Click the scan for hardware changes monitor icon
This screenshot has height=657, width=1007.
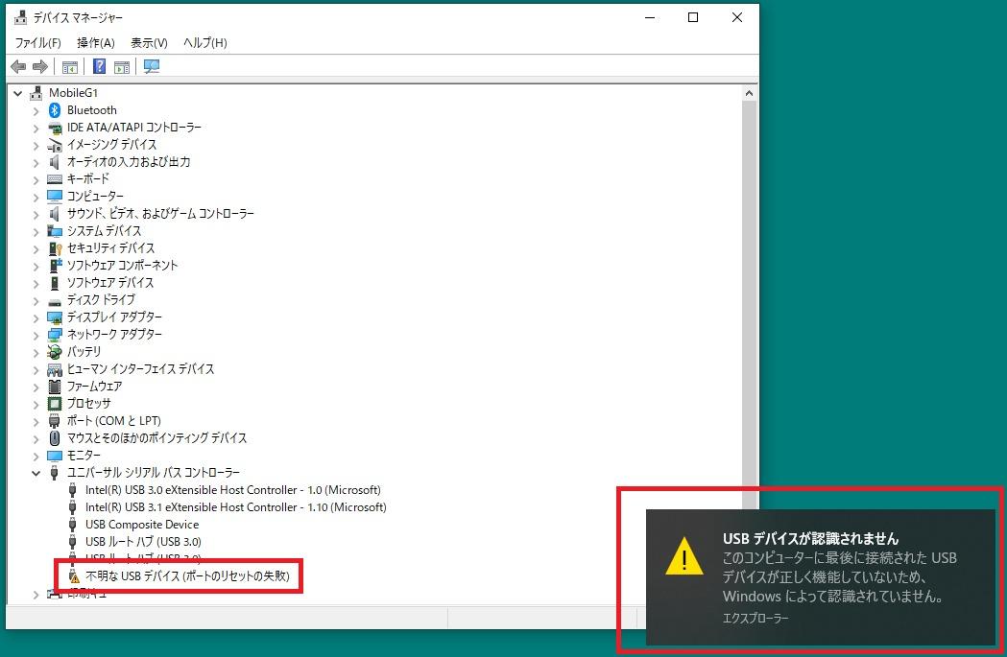click(152, 66)
